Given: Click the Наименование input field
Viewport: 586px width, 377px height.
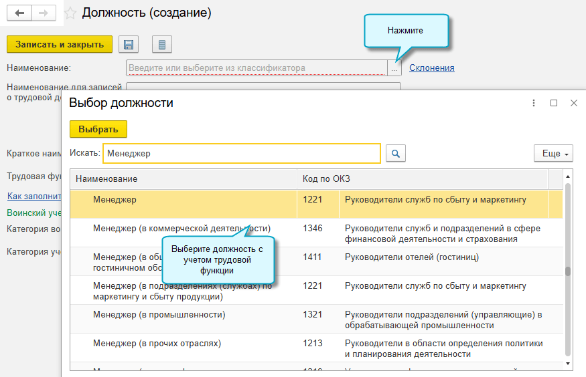Looking at the screenshot, I should point(256,68).
